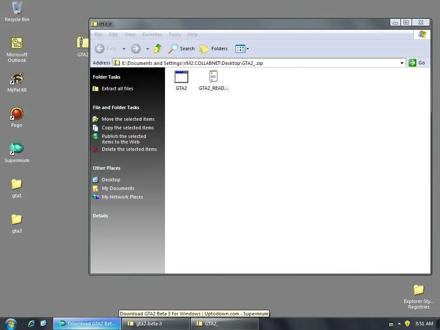The height and width of the screenshot is (330, 440).
Task: Switch to gta2-beta-3 taskbar window
Action: pyautogui.click(x=156, y=324)
